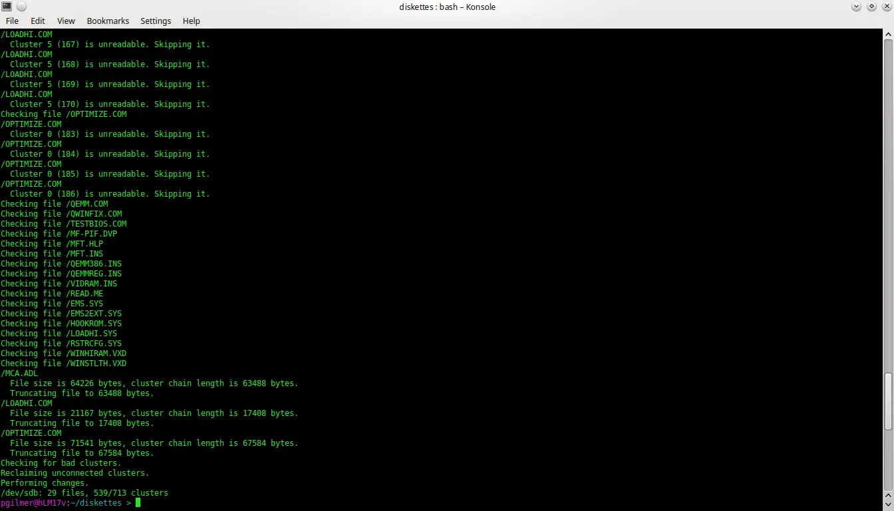Click line 'Checking file /WINHIRAM.VXD'
This screenshot has width=894, height=511.
coord(64,354)
